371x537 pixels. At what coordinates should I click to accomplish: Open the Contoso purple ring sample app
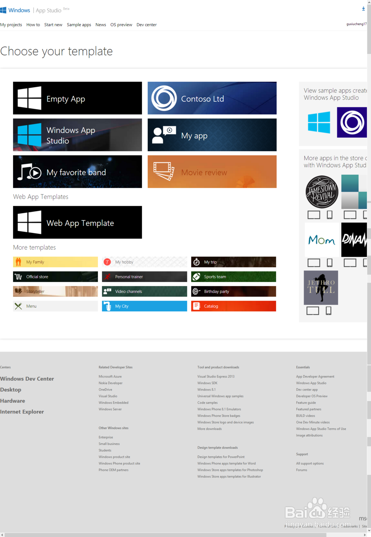coord(352,122)
